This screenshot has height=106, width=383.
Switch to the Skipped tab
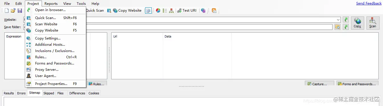pos(49,93)
